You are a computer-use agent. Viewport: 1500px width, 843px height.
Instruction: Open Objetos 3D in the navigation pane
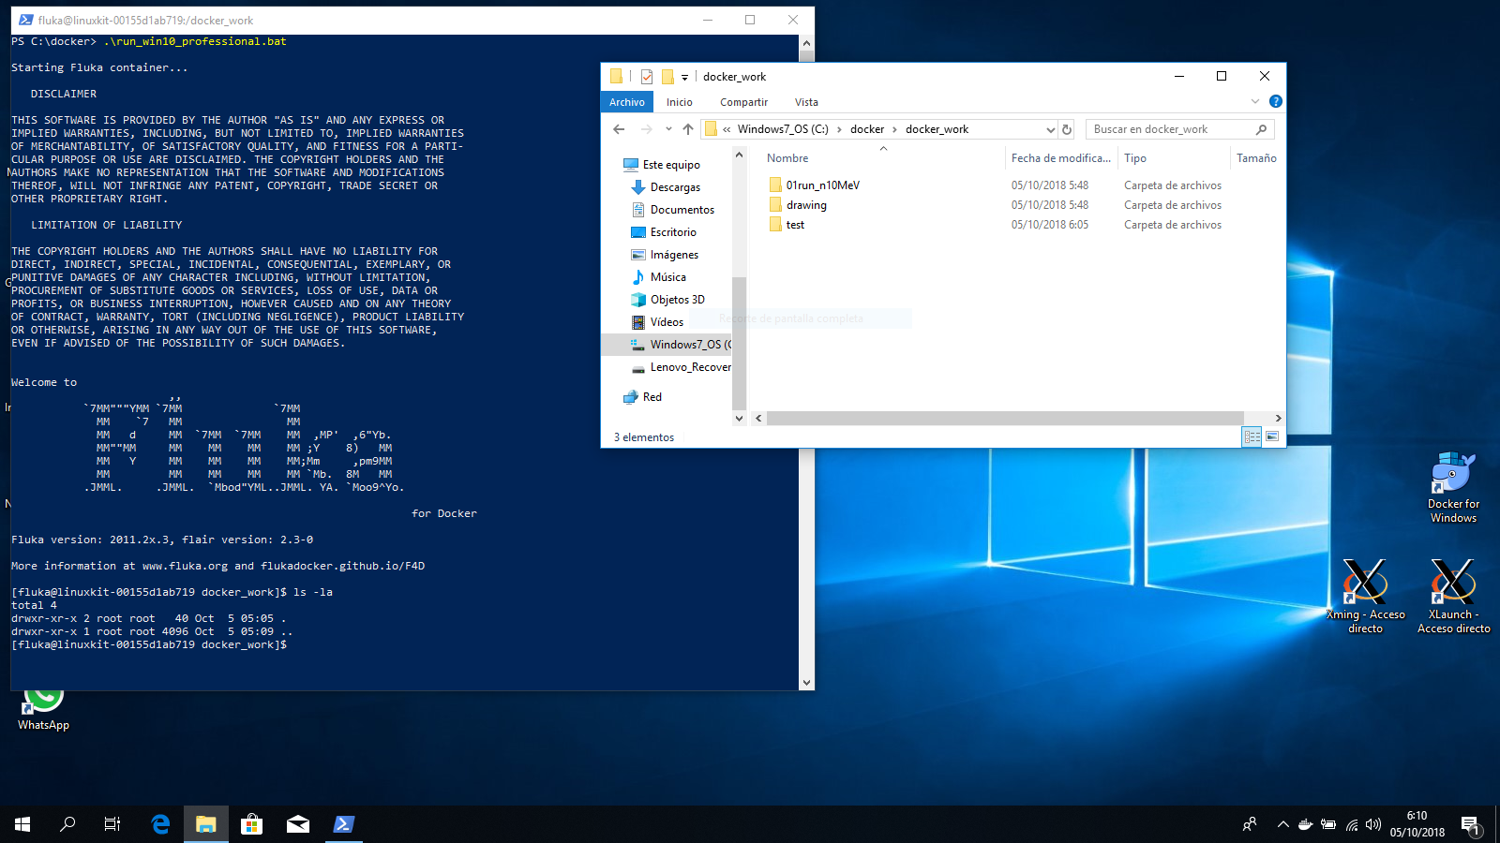coord(678,300)
